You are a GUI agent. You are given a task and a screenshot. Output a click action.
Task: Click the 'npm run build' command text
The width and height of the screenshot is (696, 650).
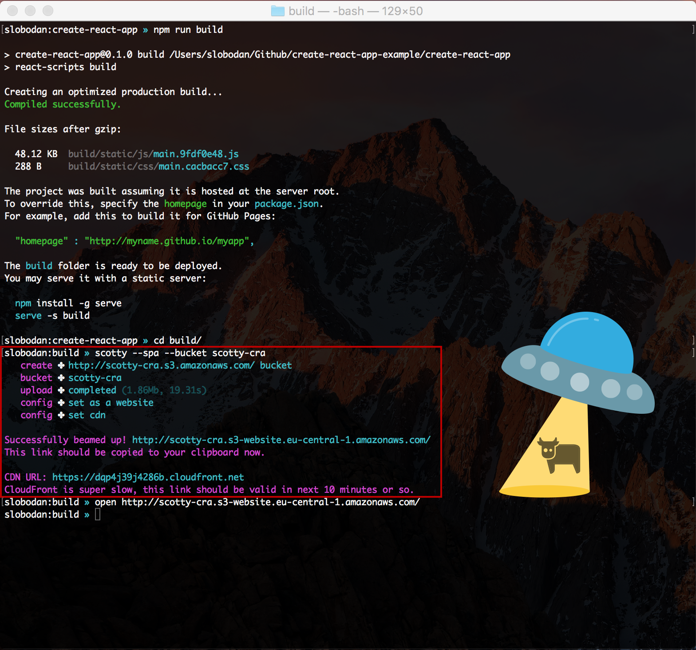188,30
